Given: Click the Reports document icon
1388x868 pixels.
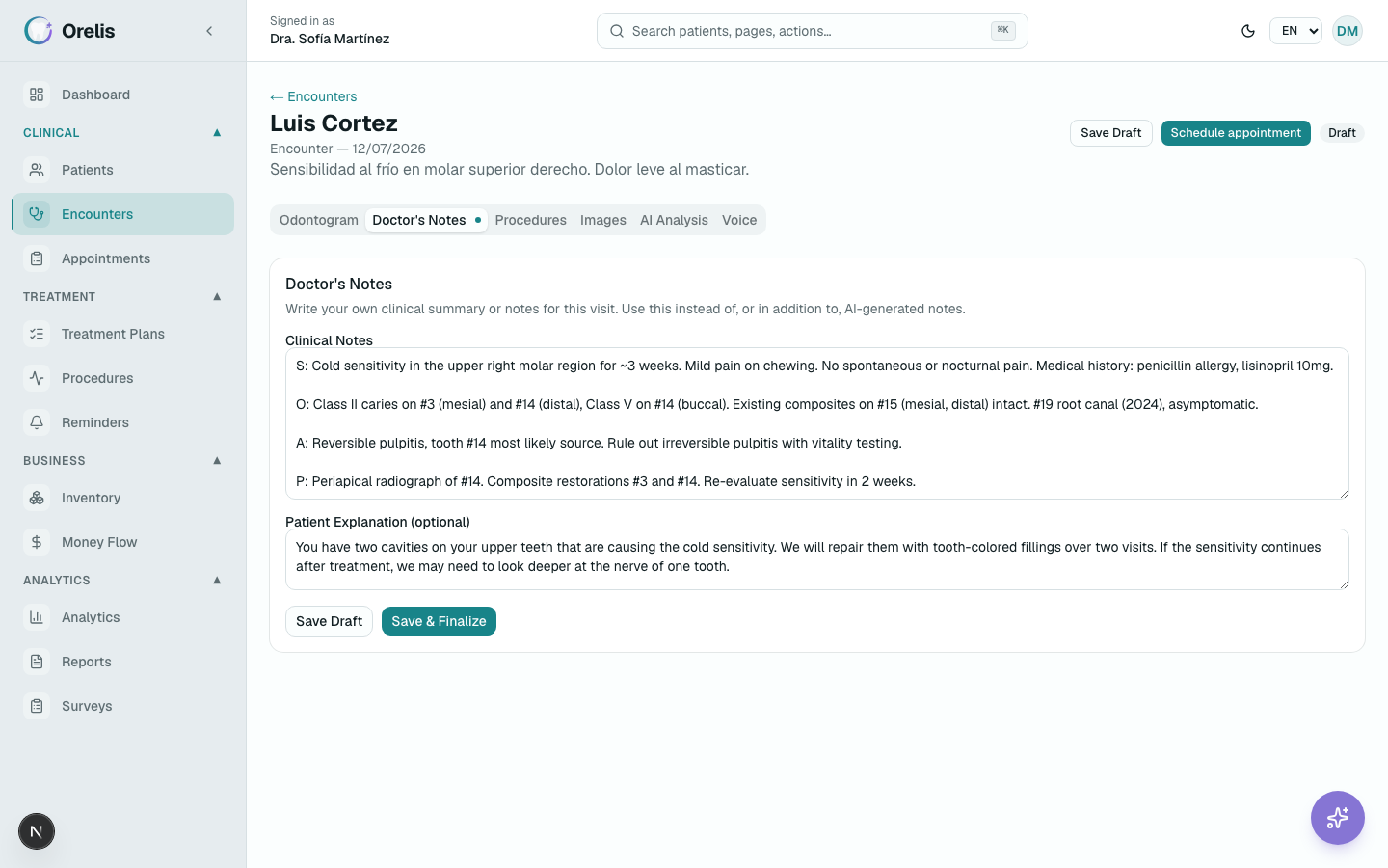Looking at the screenshot, I should click(x=37, y=662).
